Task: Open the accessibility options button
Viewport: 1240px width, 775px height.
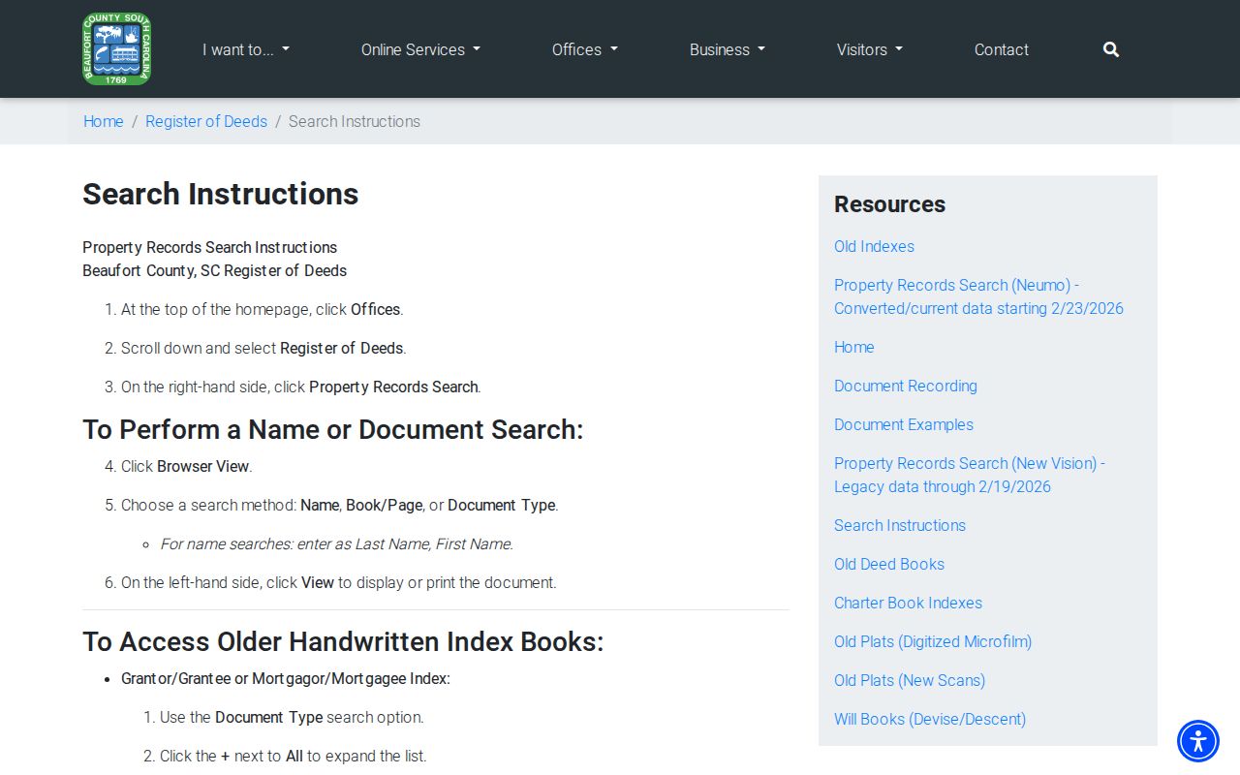Action: 1198,741
